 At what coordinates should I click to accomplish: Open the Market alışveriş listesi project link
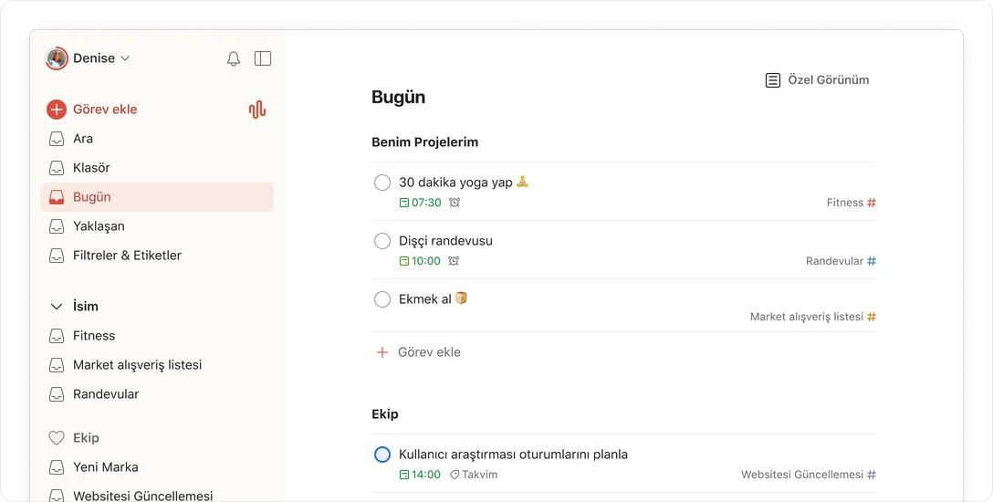[137, 365]
